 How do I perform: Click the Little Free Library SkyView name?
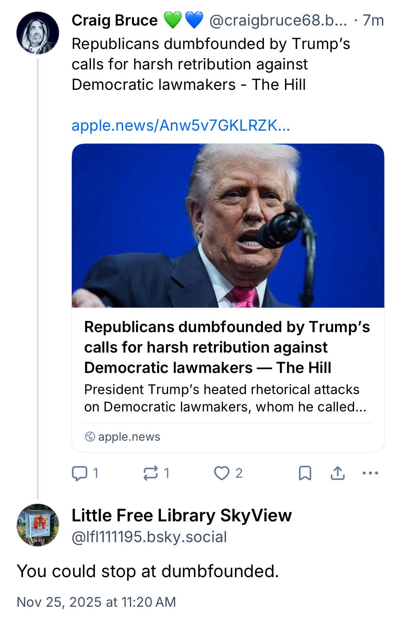(x=182, y=515)
